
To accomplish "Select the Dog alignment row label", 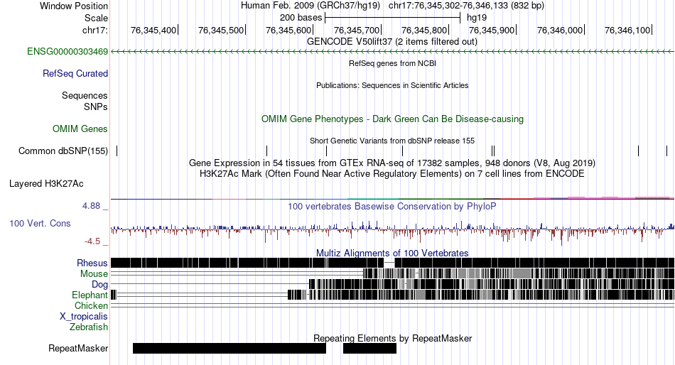I will (100, 285).
